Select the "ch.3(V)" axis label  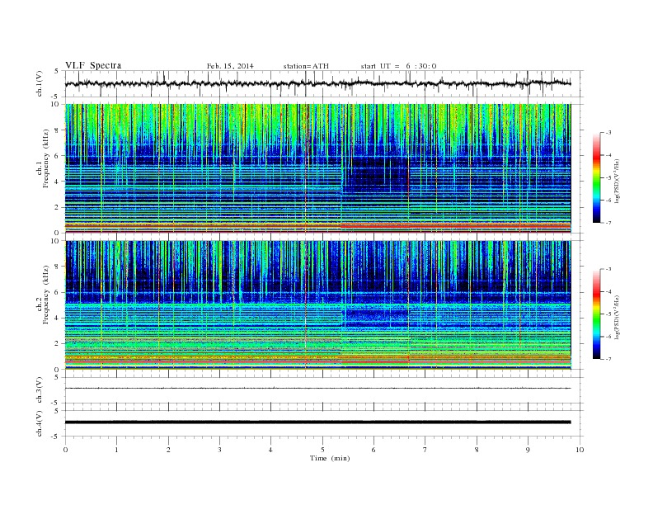(x=40, y=390)
